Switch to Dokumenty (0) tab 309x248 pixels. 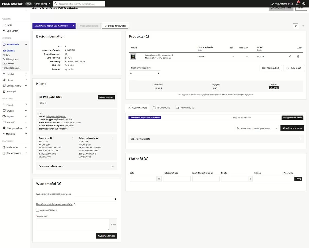click(161, 108)
